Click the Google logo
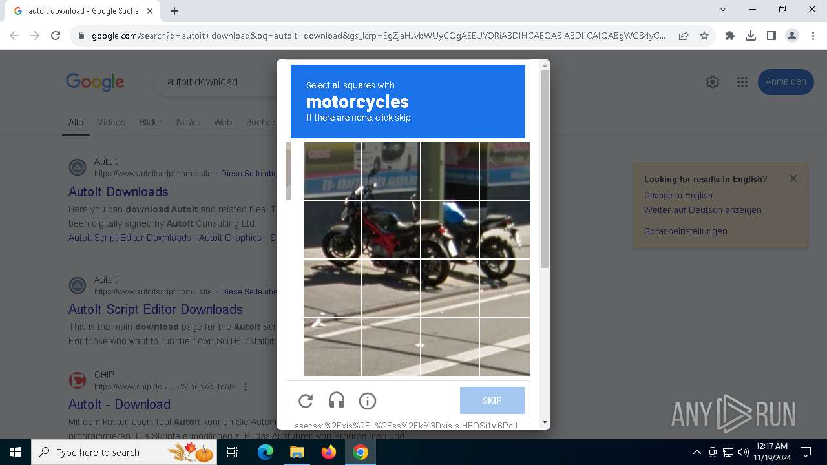 95,82
